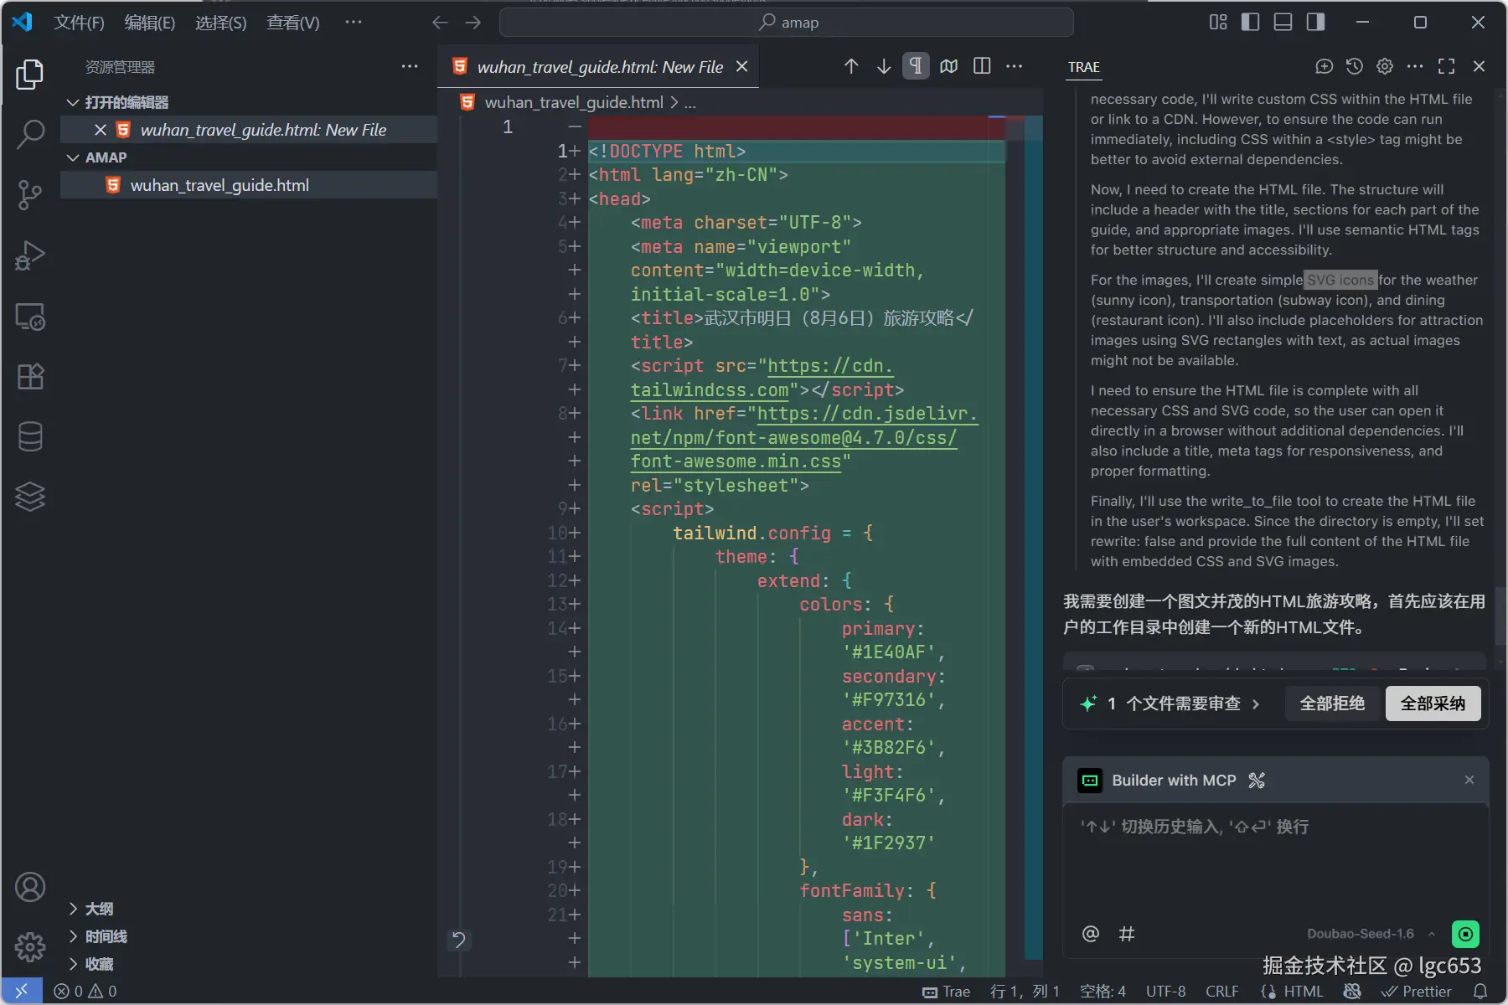This screenshot has height=1005, width=1508.
Task: Toggle the bottom panel
Action: (x=1283, y=23)
